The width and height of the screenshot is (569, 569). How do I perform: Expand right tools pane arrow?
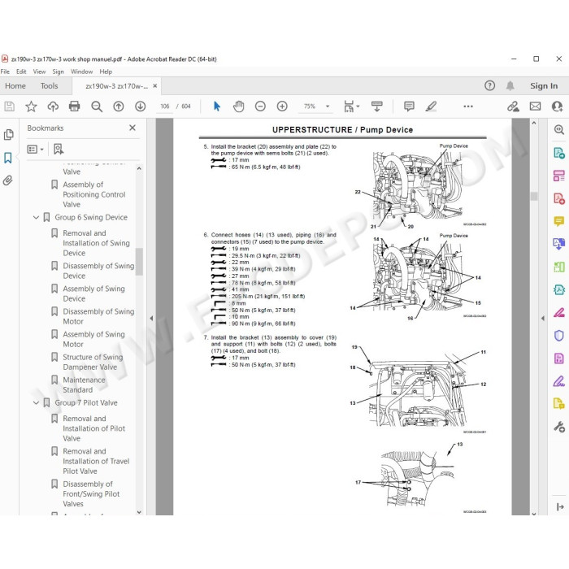[543, 319]
